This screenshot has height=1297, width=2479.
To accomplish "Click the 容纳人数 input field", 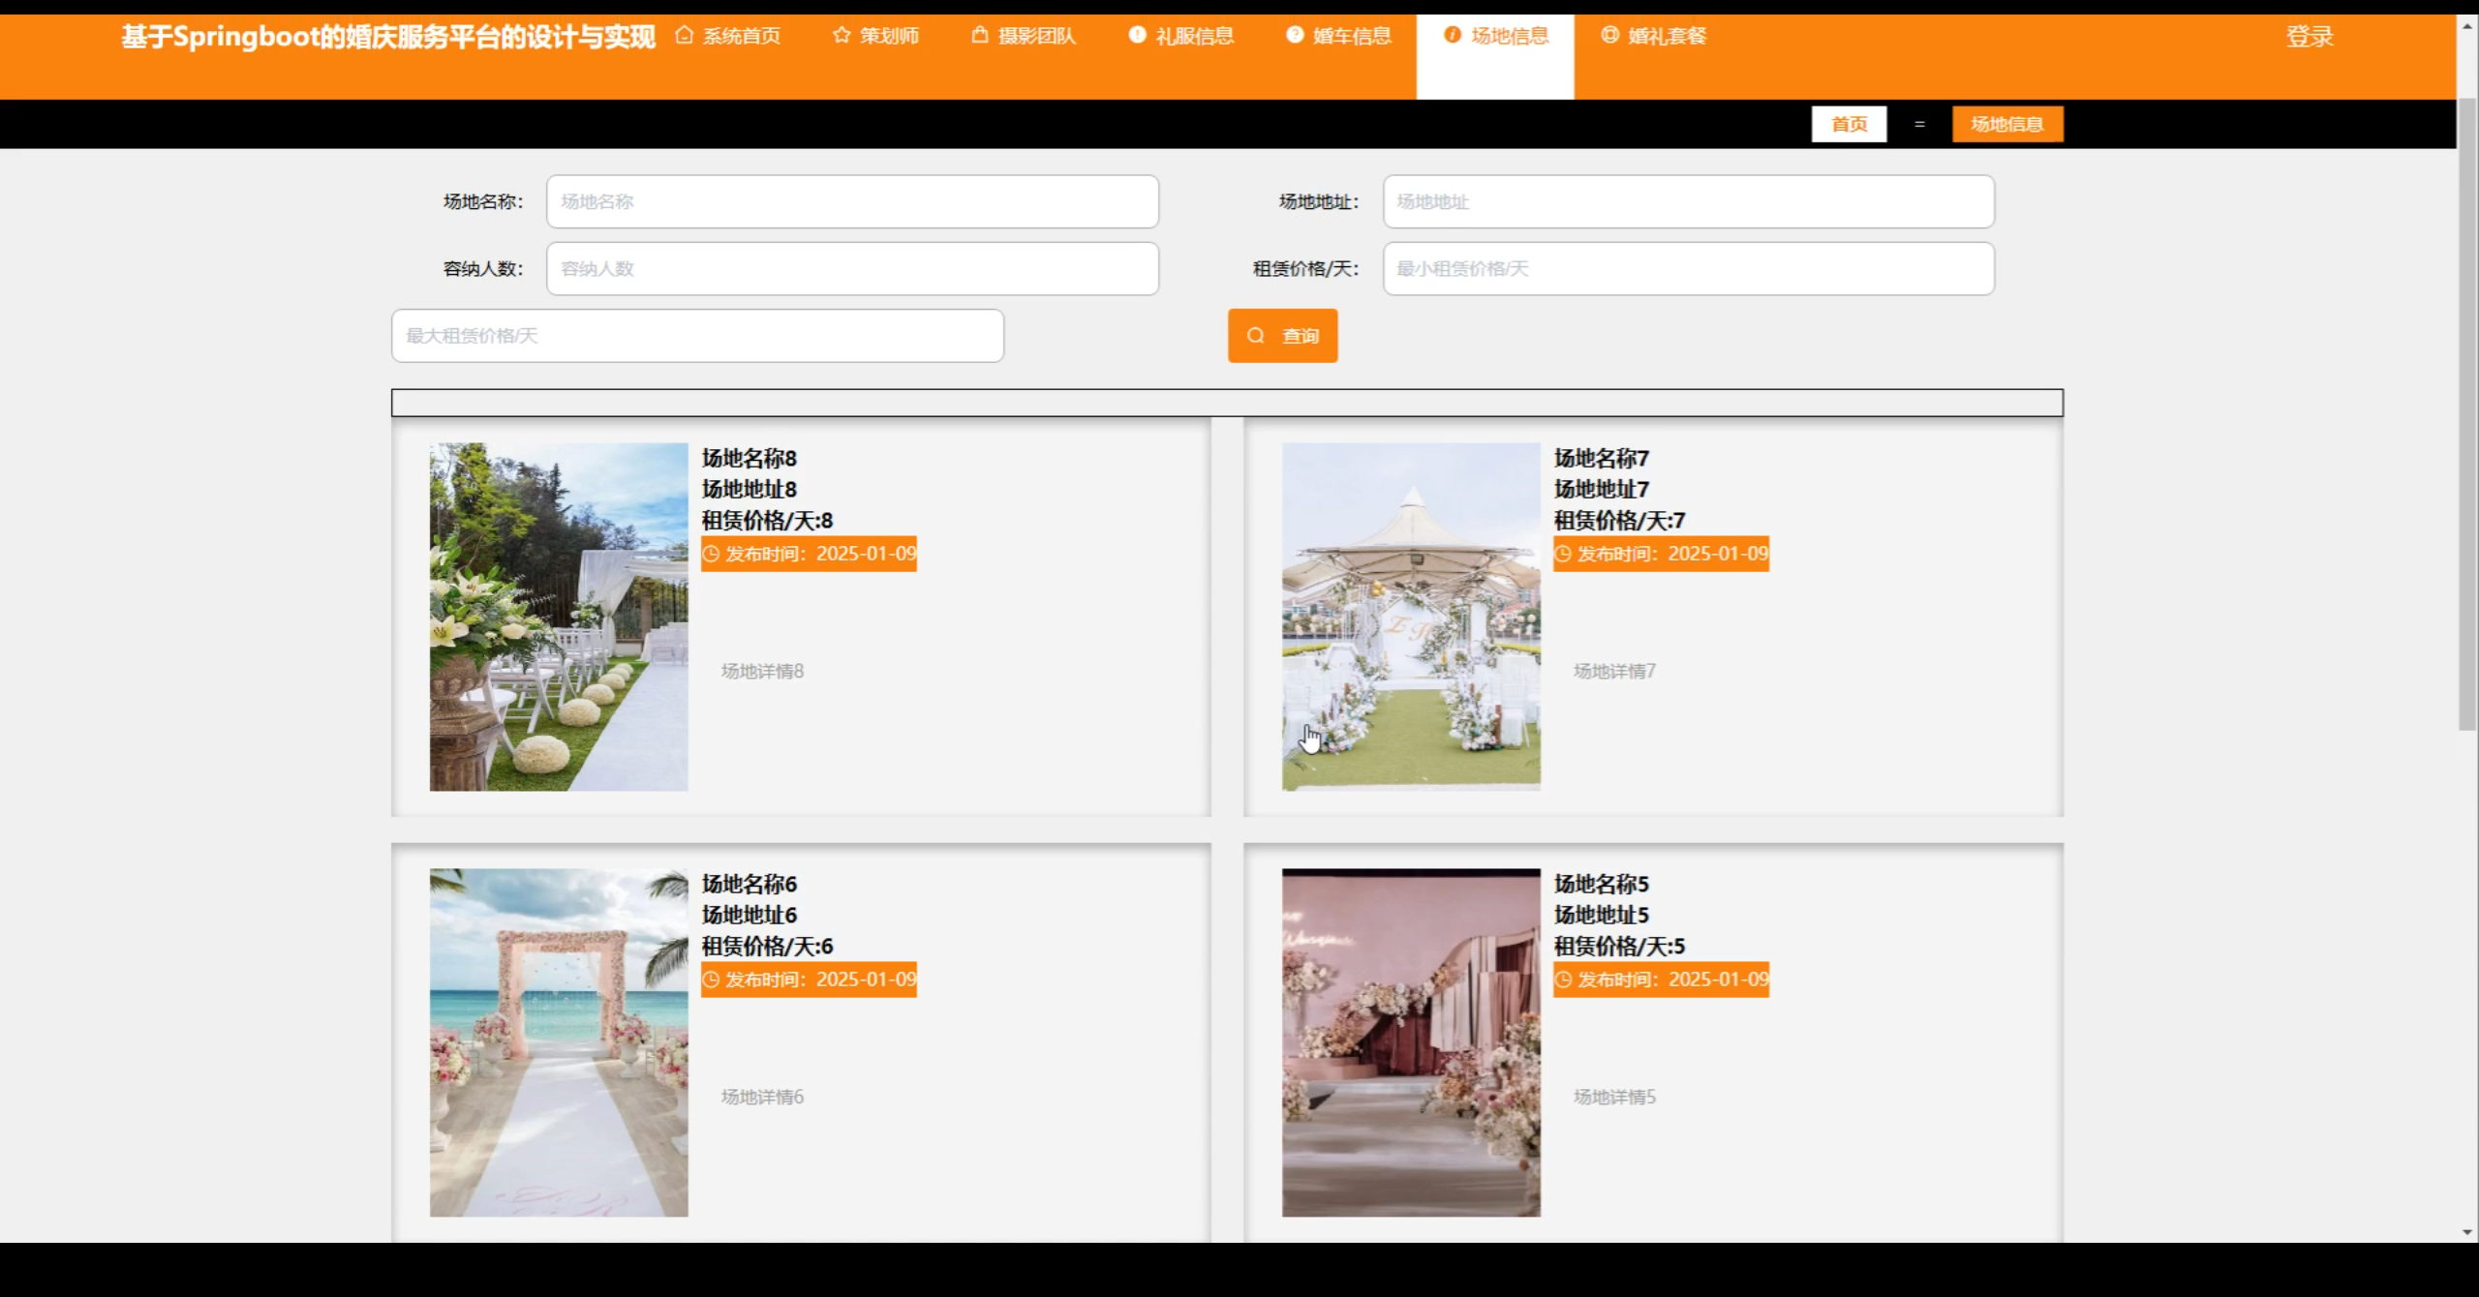I will pos(852,268).
